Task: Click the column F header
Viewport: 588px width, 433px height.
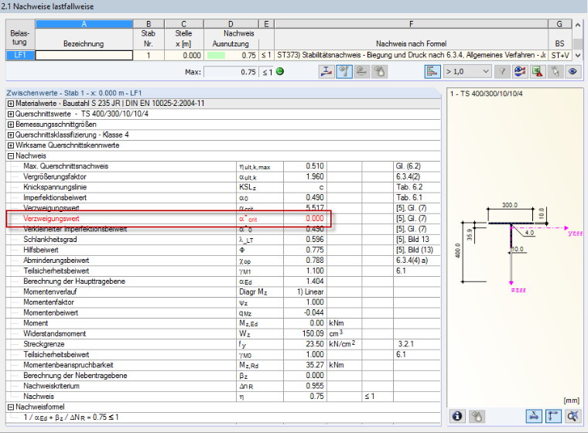Action: pyautogui.click(x=411, y=24)
